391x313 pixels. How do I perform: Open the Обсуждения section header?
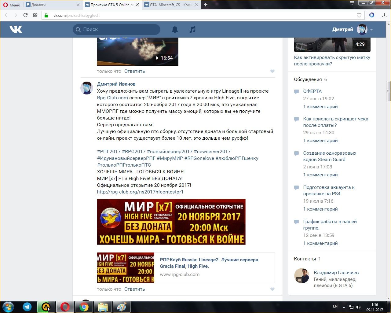pos(308,79)
